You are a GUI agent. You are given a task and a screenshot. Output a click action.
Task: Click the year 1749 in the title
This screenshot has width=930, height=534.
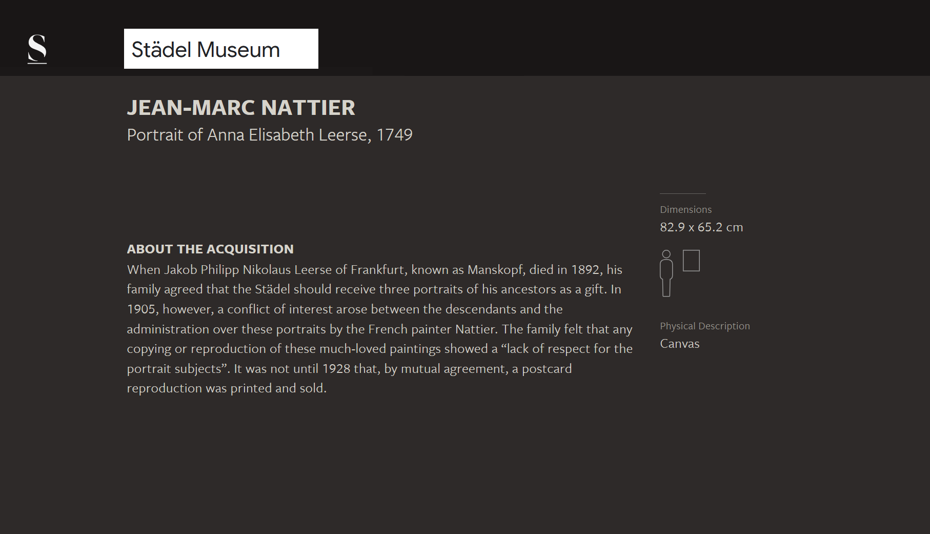point(394,135)
